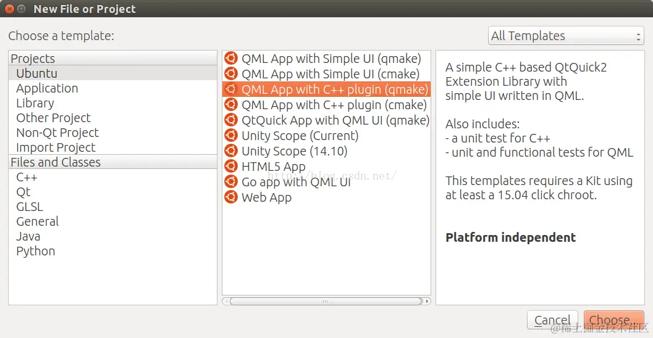Viewport: 653px width, 338px height.
Task: Click the Projects section header
Action: click(x=112, y=58)
